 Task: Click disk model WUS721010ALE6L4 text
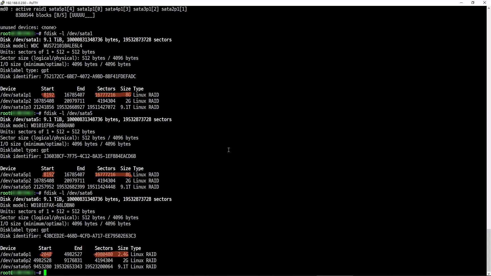[x=63, y=46]
